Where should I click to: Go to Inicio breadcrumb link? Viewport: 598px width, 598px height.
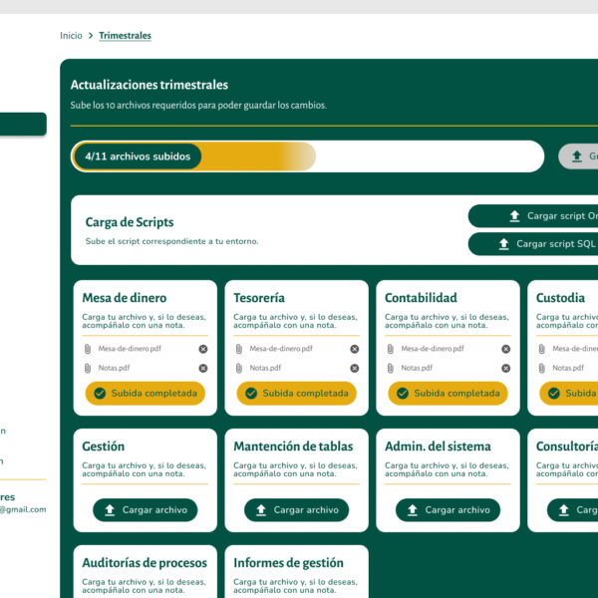pyautogui.click(x=71, y=36)
